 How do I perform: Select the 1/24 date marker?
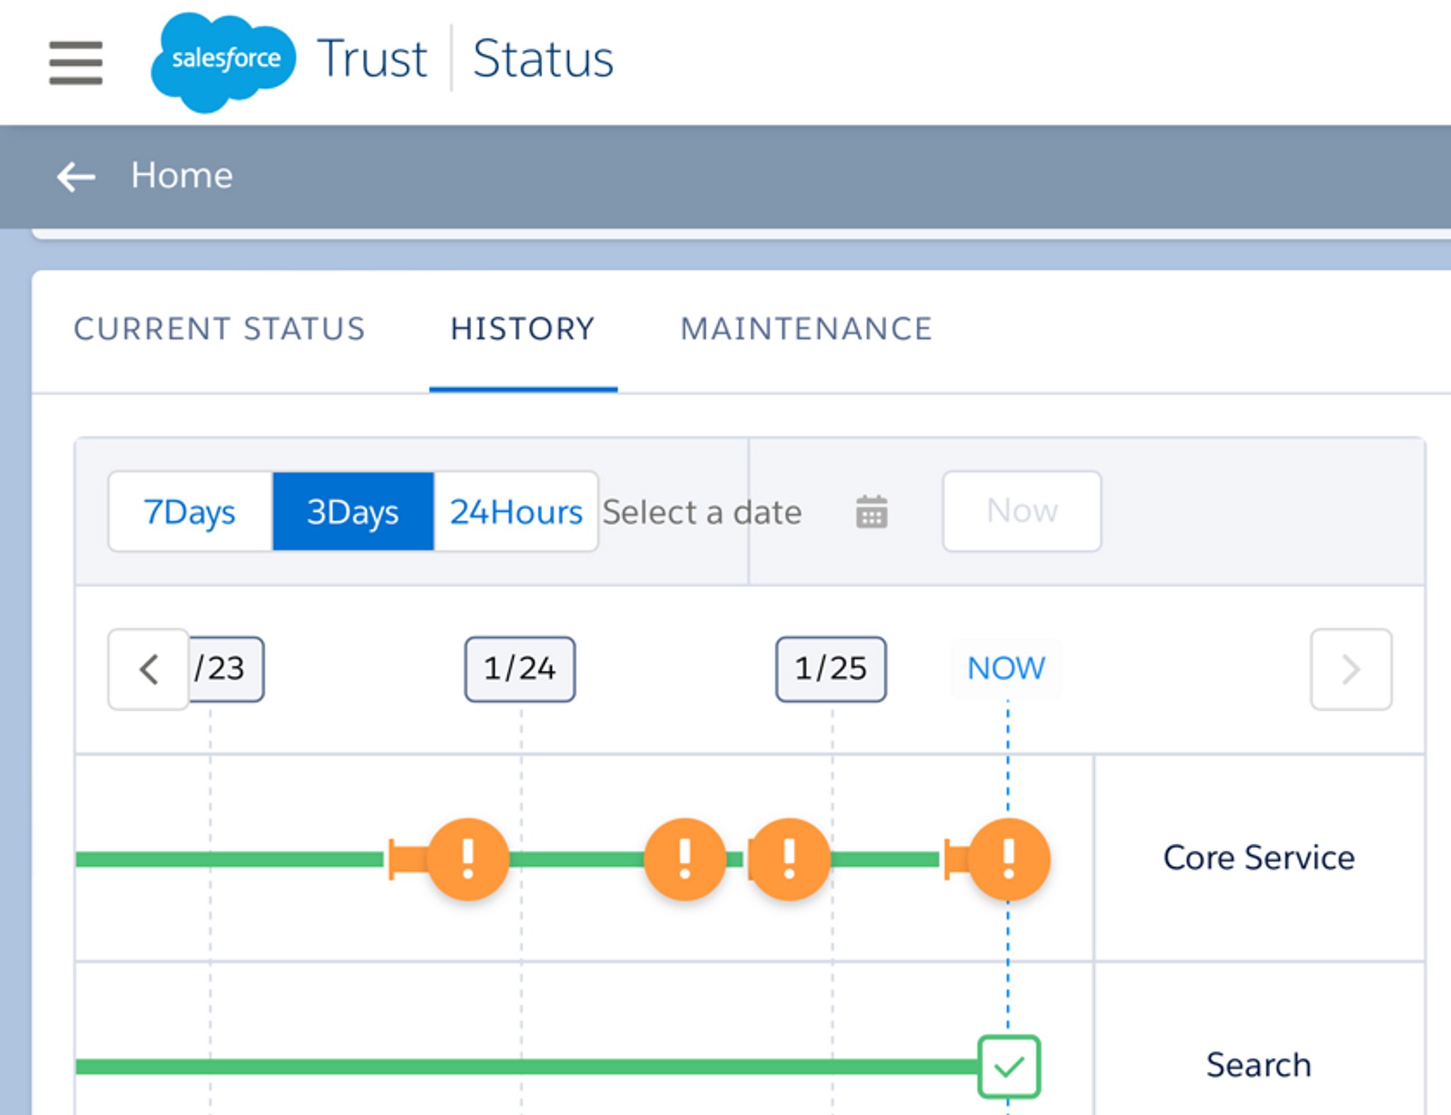click(520, 669)
